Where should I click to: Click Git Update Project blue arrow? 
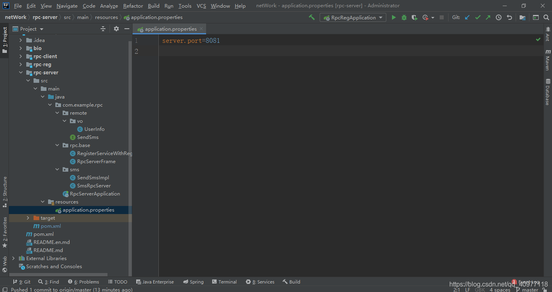tap(468, 17)
